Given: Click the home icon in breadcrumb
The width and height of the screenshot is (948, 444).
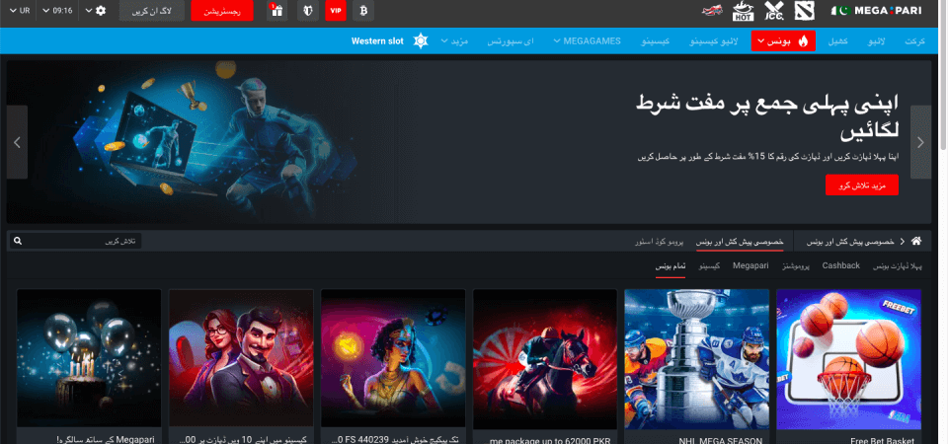Looking at the screenshot, I should pyautogui.click(x=916, y=241).
